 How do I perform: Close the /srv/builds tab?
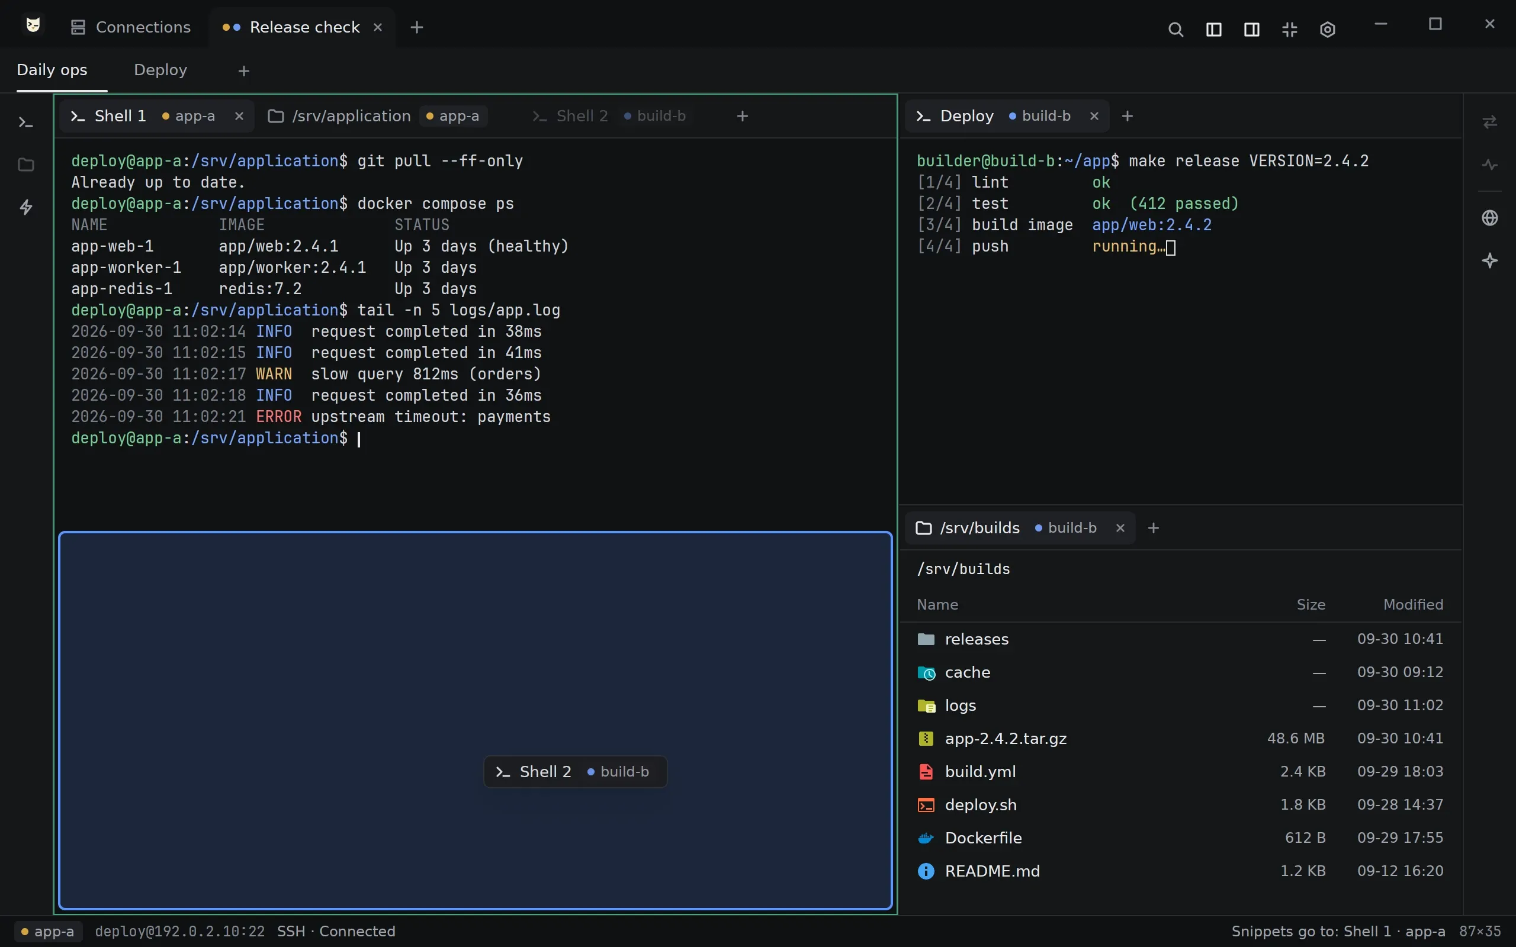(x=1120, y=529)
